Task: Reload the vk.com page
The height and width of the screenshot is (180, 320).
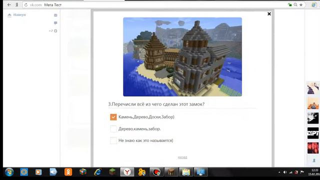Action: coord(26,5)
